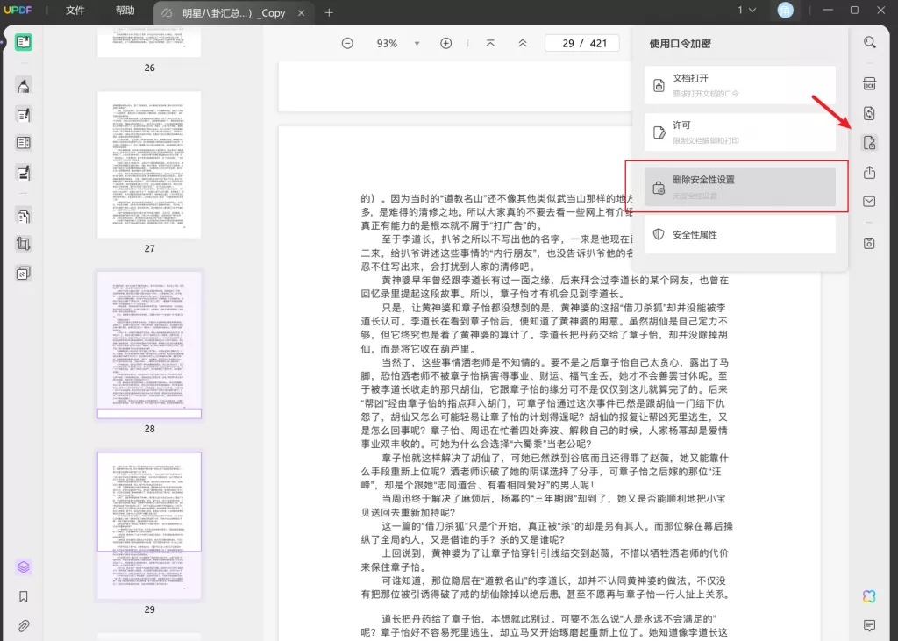Choose 许可 permissions password option
Image resolution: width=898 pixels, height=641 pixels.
740,132
